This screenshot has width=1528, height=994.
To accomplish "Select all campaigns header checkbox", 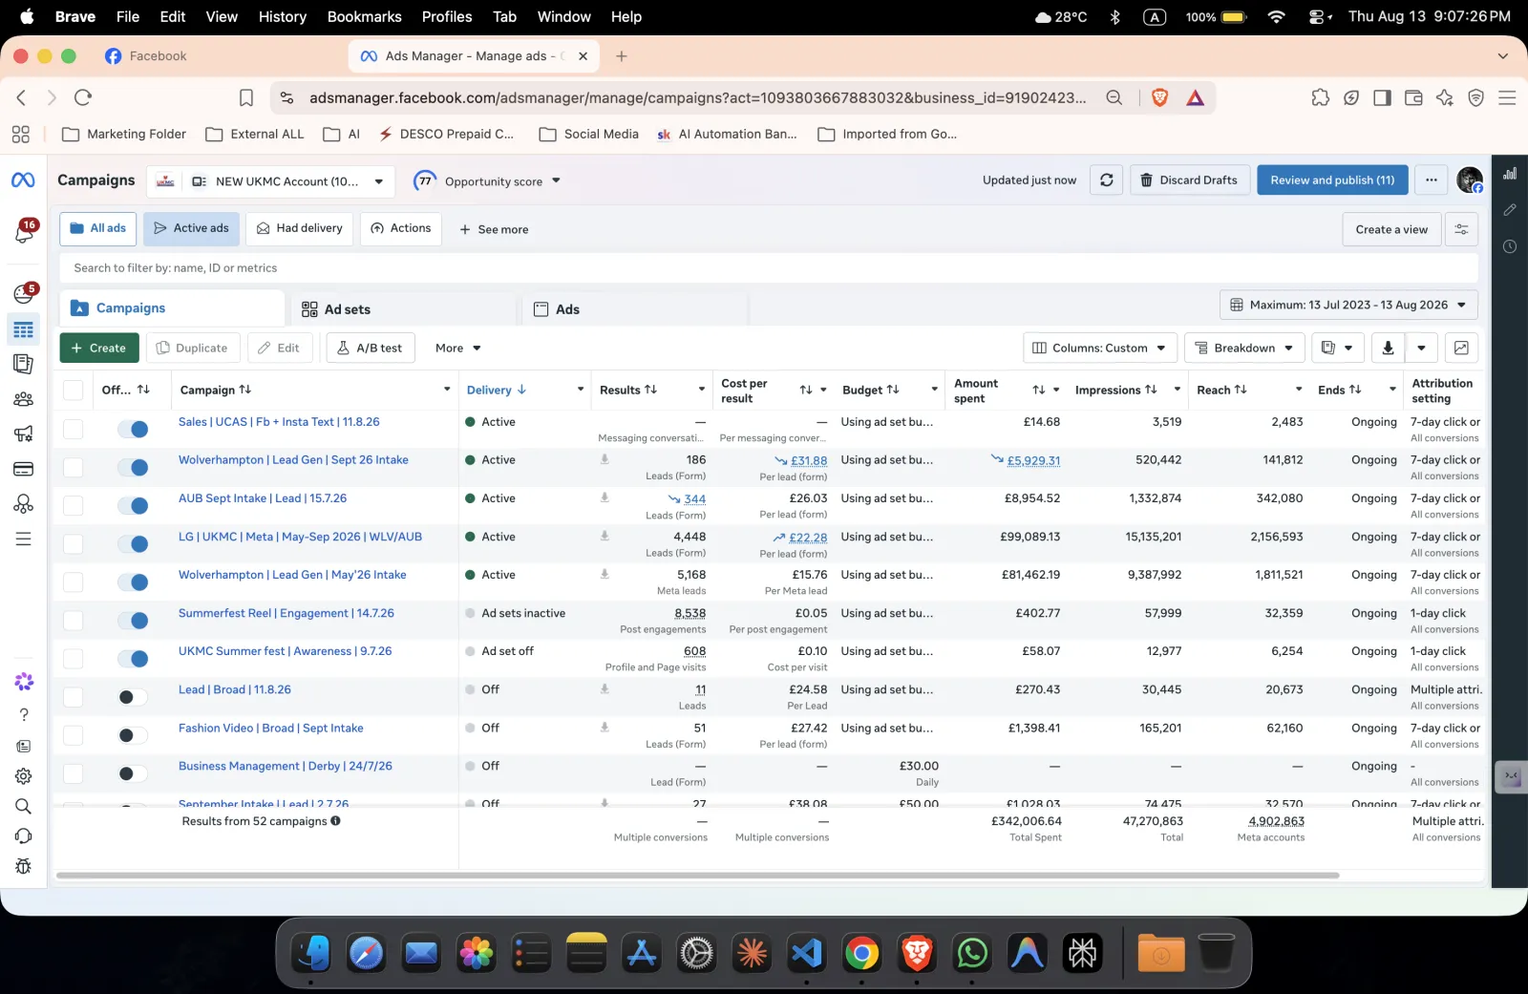I will (x=73, y=390).
